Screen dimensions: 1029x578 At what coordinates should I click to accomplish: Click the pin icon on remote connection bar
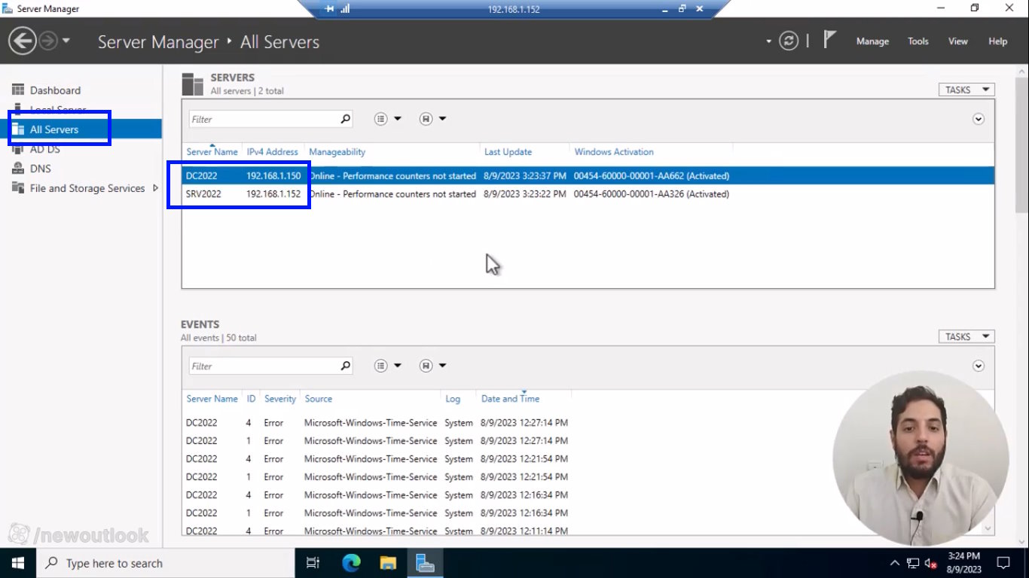tap(329, 9)
